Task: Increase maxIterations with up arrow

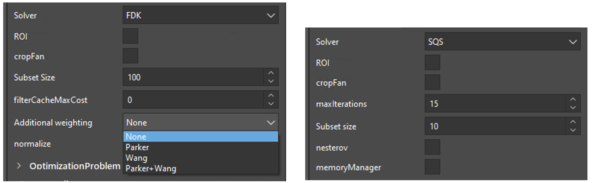Action: (x=573, y=99)
